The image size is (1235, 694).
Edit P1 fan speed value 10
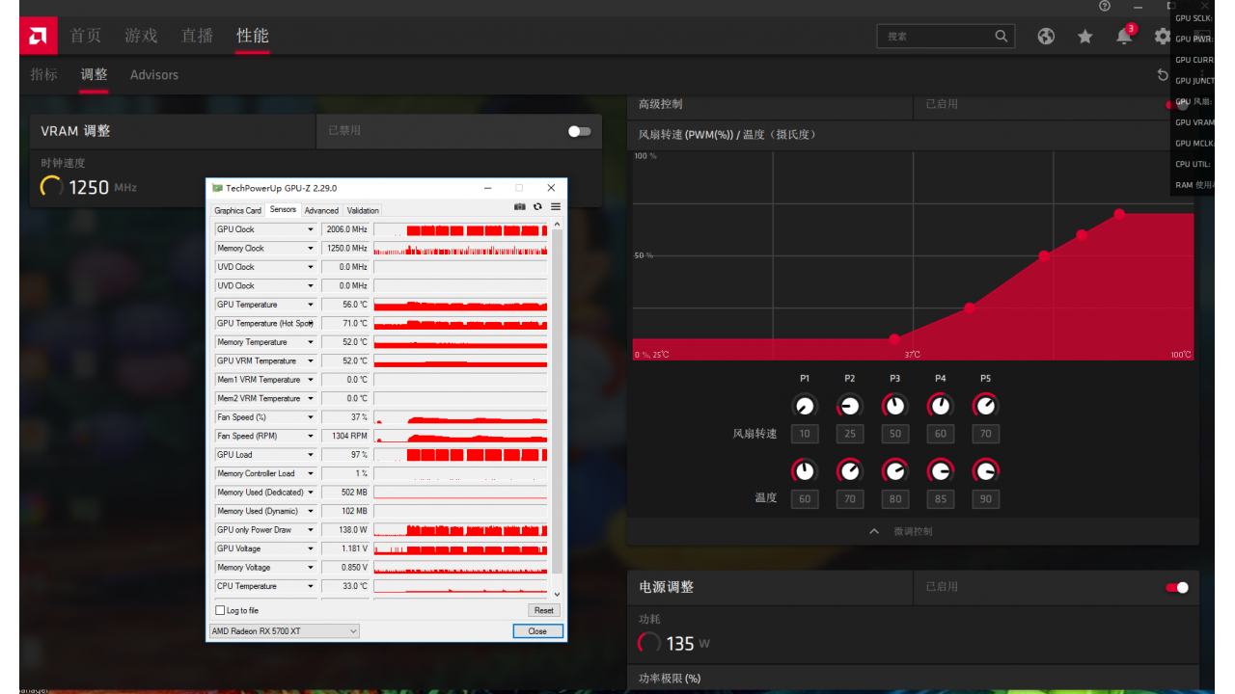tap(805, 434)
